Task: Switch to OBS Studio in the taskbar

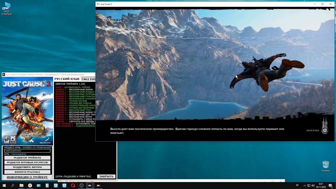Action: coord(81,185)
